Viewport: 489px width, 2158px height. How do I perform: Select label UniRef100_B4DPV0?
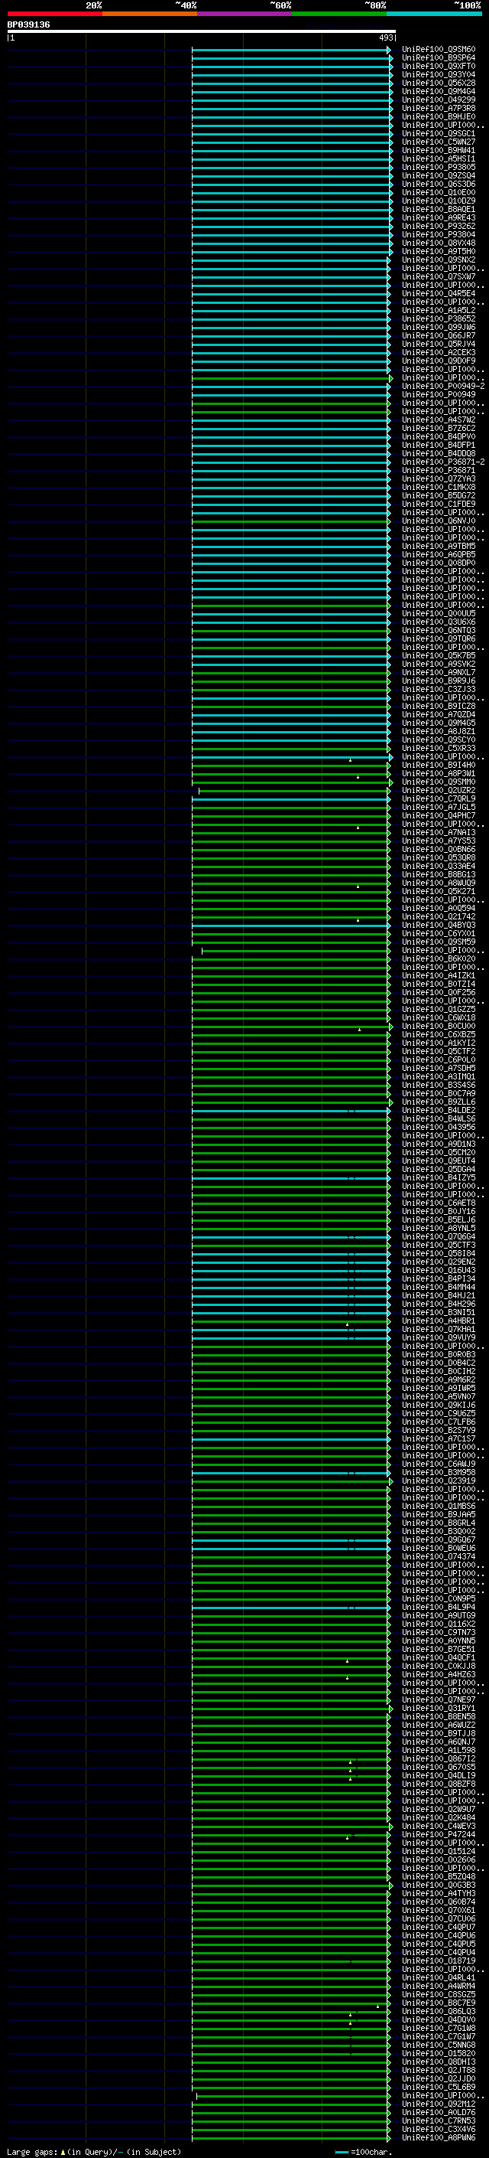(438, 436)
